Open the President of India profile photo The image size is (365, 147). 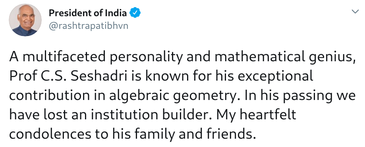click(x=25, y=20)
